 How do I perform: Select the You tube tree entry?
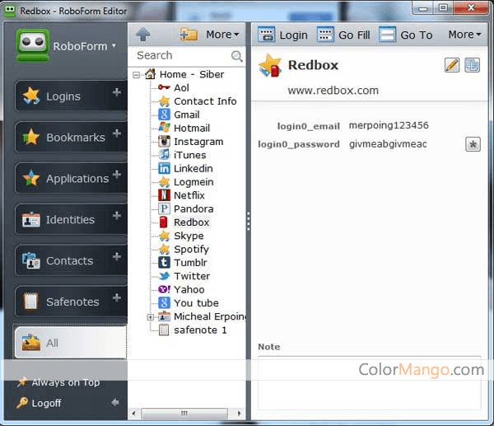click(196, 302)
